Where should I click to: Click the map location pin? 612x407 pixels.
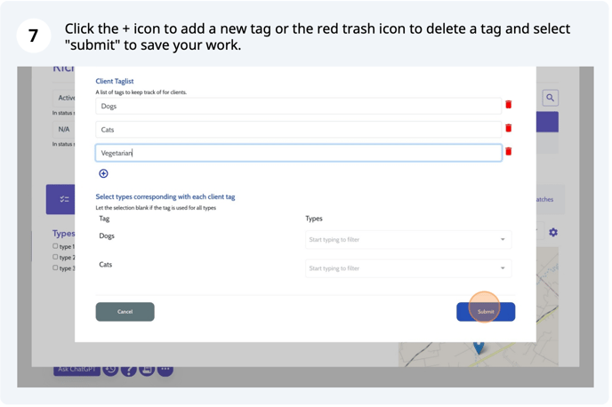coord(479,347)
